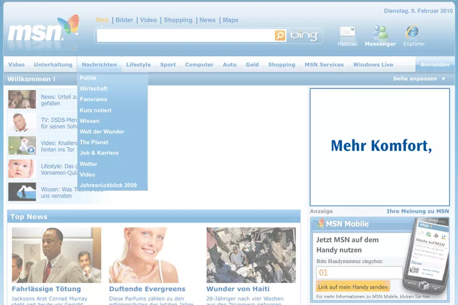Image resolution: width=458 pixels, height=305 pixels.
Task: Switch to Maps search tab
Action: coord(231,20)
